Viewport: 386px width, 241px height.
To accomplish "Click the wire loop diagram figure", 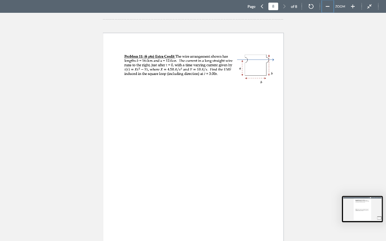I will [x=256, y=69].
